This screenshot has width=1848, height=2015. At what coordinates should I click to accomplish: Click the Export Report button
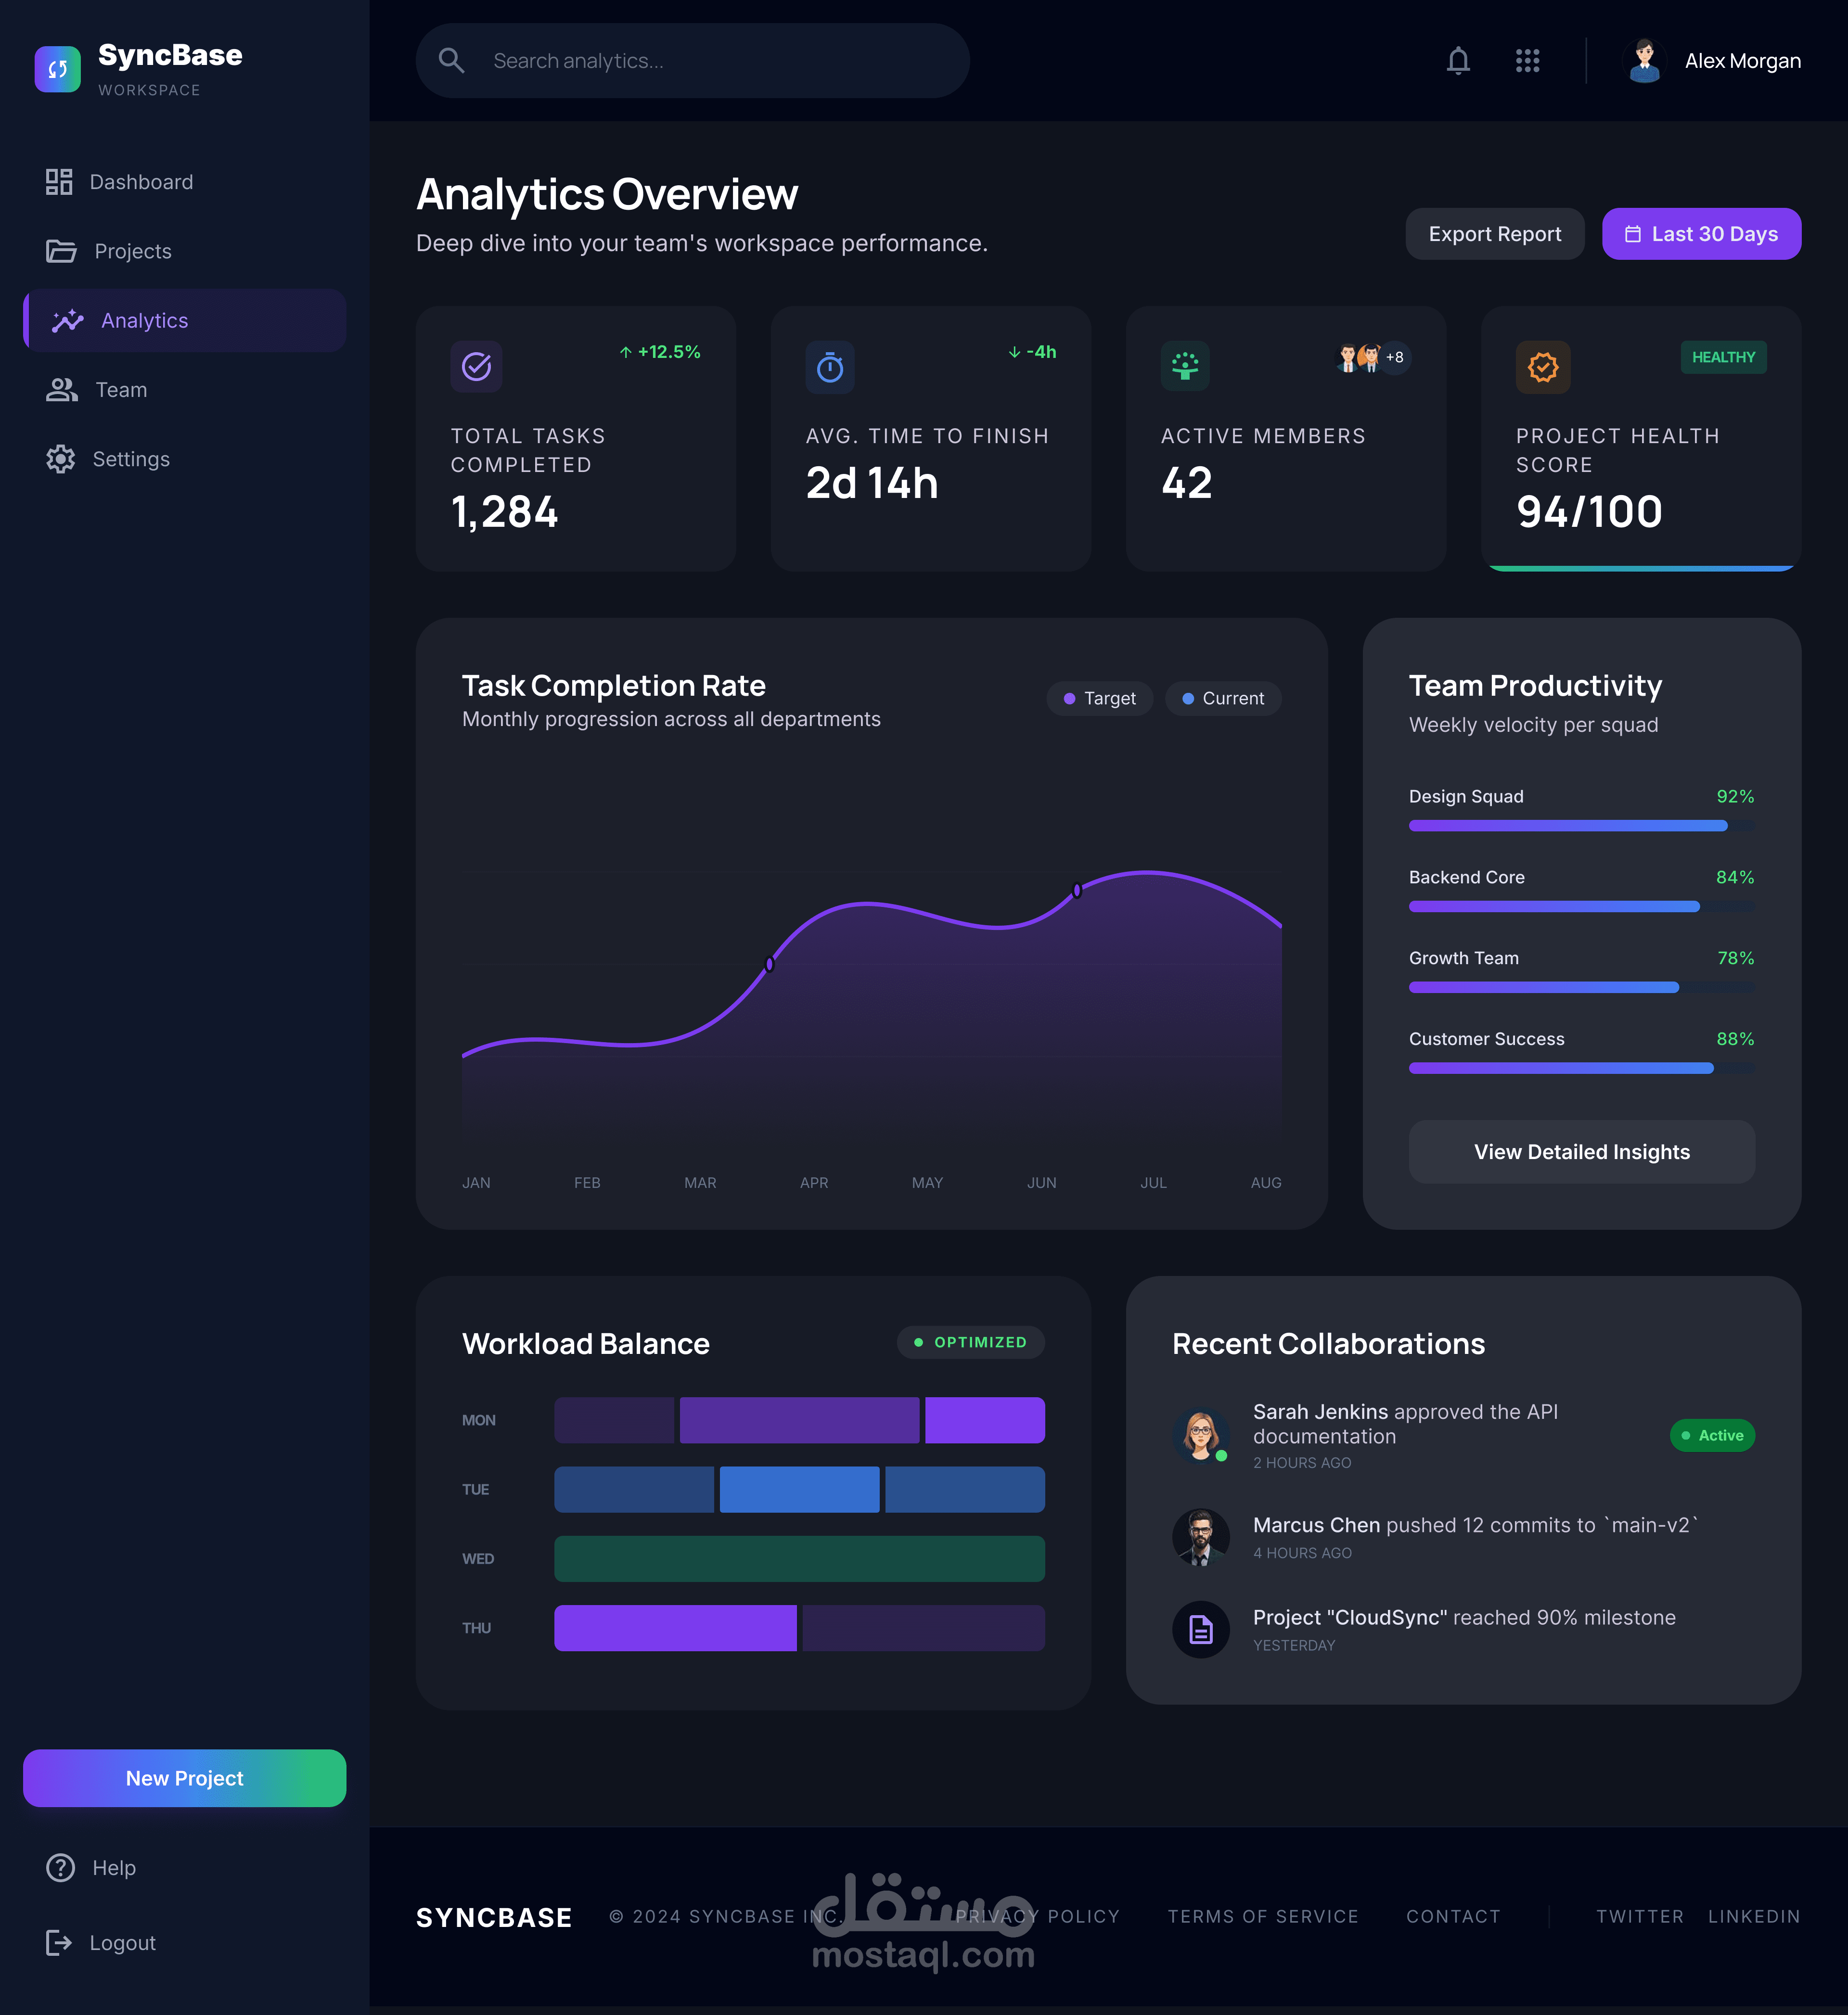1494,234
